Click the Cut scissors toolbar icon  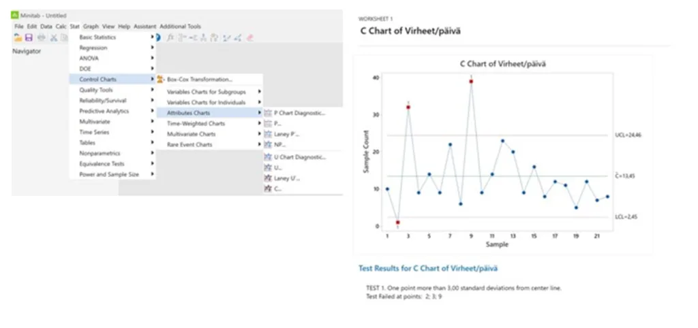[53, 38]
